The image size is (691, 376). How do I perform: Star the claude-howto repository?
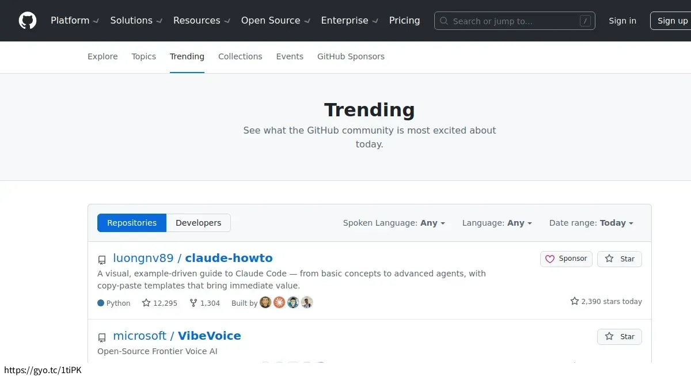[x=620, y=259]
